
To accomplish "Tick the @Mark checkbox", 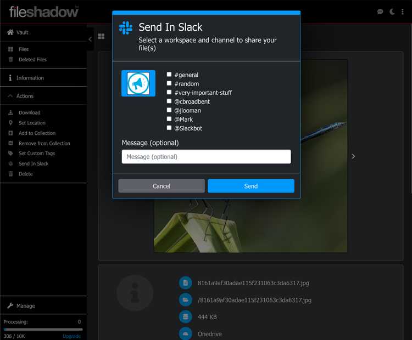I will click(169, 119).
